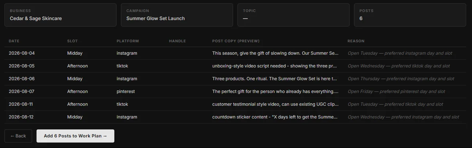The width and height of the screenshot is (472, 148).
Task: Select the Cedar & Sage Skincare business card
Action: point(60,15)
